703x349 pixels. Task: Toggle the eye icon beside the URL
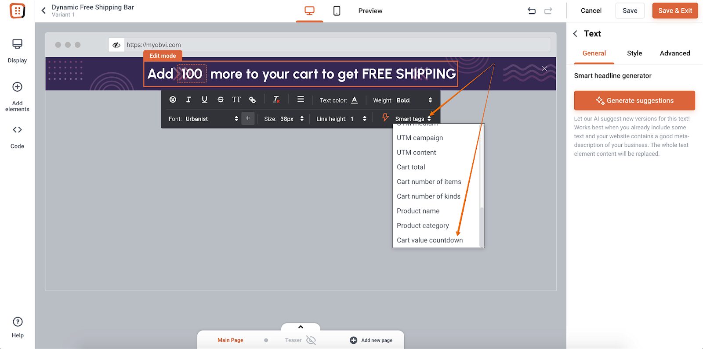116,45
